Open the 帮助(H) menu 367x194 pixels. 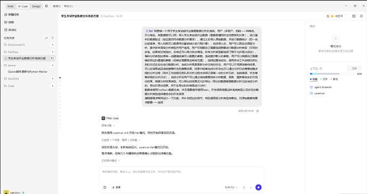(x=68, y=6)
